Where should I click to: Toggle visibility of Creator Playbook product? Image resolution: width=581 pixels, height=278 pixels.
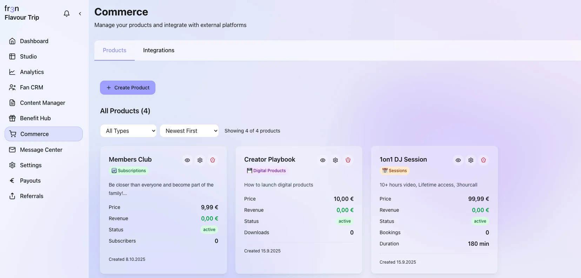tap(323, 160)
